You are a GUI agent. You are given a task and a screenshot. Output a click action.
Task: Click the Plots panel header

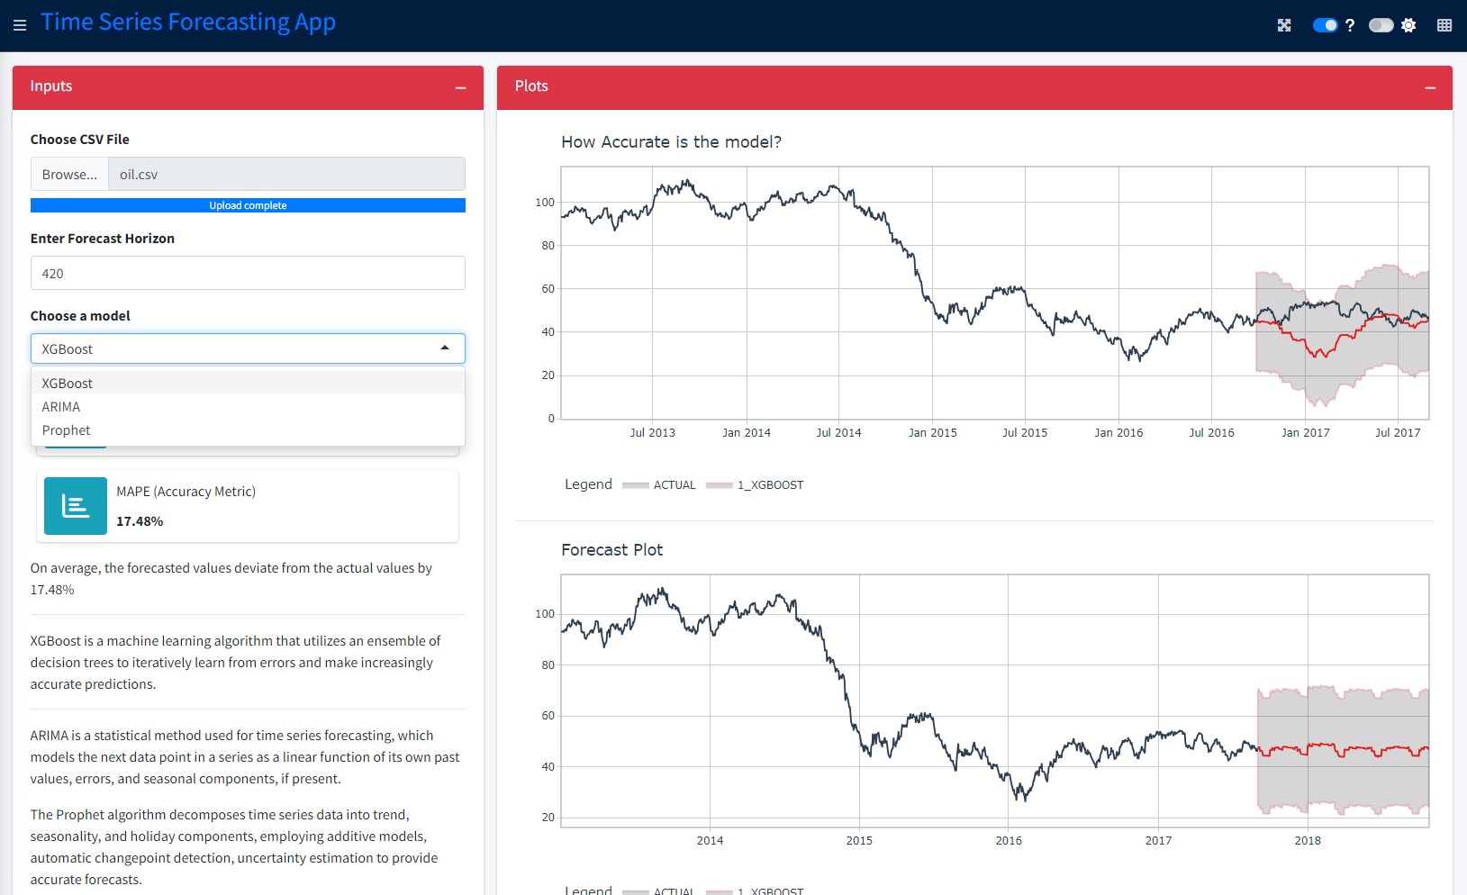pos(530,86)
